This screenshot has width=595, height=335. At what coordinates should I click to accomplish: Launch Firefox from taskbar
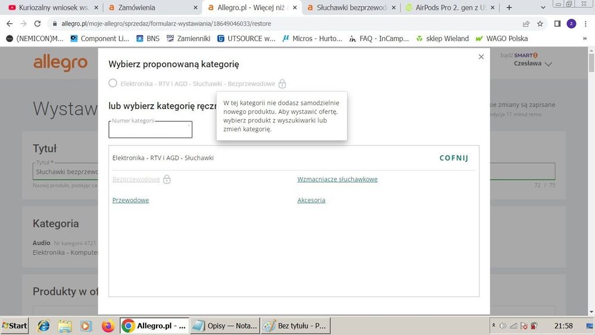coord(108,326)
